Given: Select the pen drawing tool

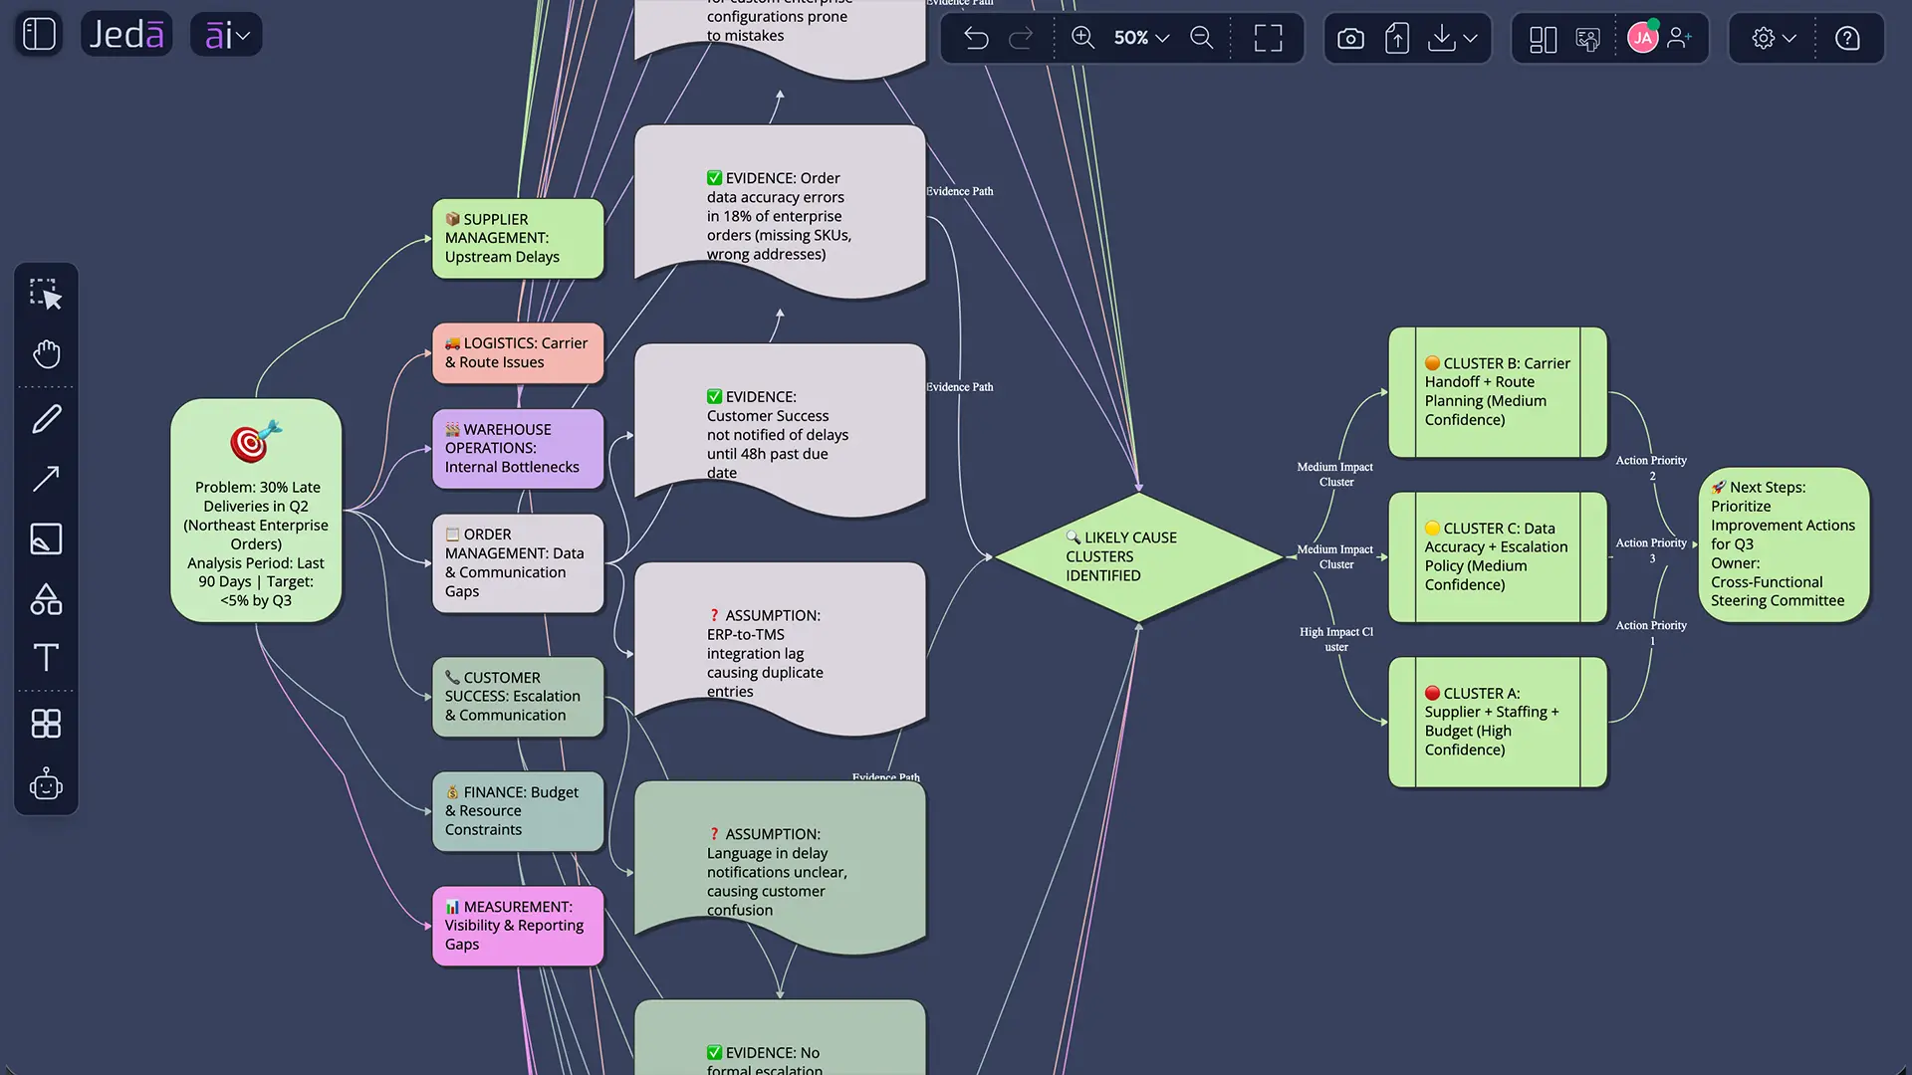Looking at the screenshot, I should (46, 419).
